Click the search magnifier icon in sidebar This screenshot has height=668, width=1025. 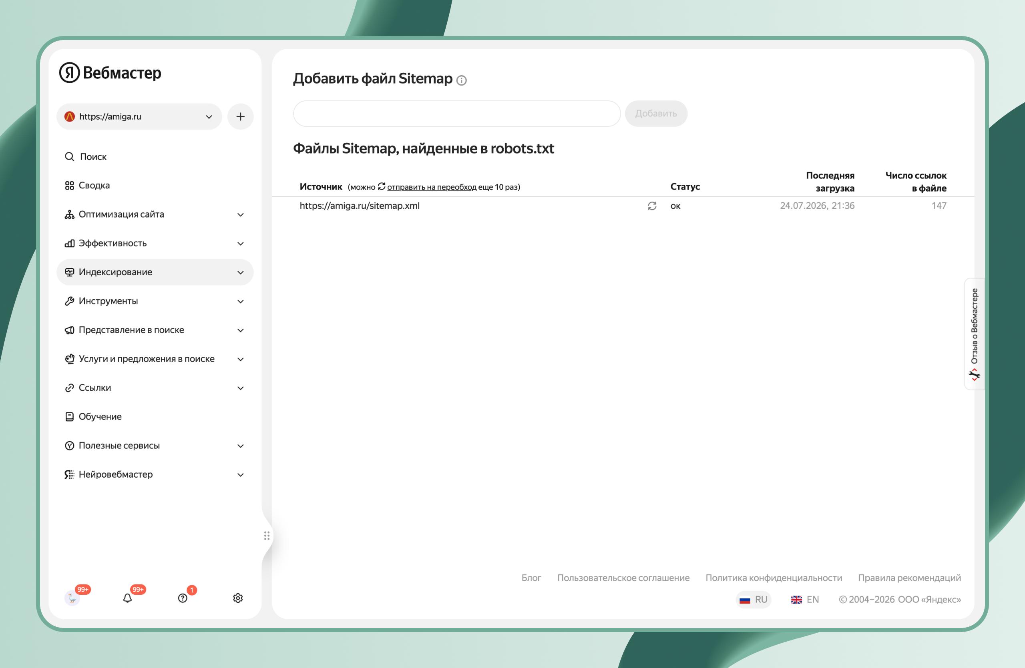pos(69,156)
